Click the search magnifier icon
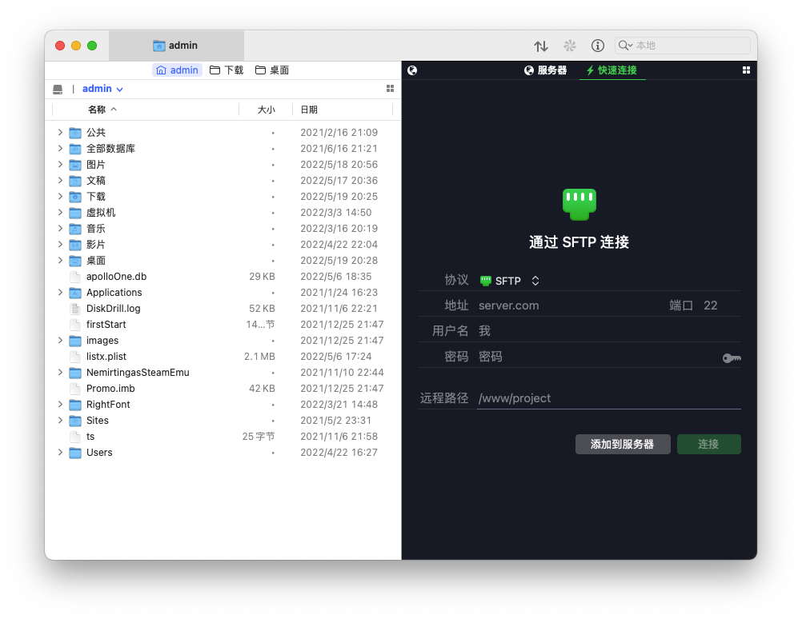 [623, 46]
